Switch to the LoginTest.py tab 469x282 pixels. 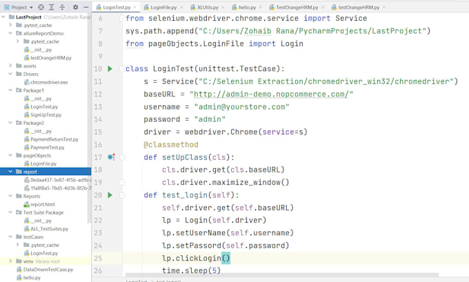(117, 7)
